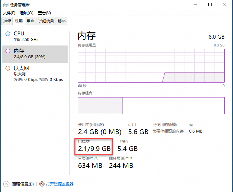Click the 已提交 2.1/9.9 GB value
Screen dimensions: 233x192
(94, 149)
